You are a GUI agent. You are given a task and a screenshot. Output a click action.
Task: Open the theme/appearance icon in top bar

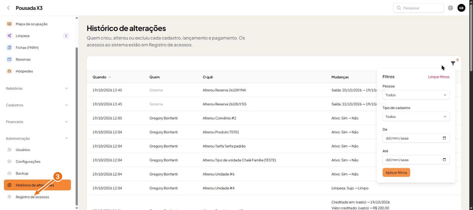450,8
